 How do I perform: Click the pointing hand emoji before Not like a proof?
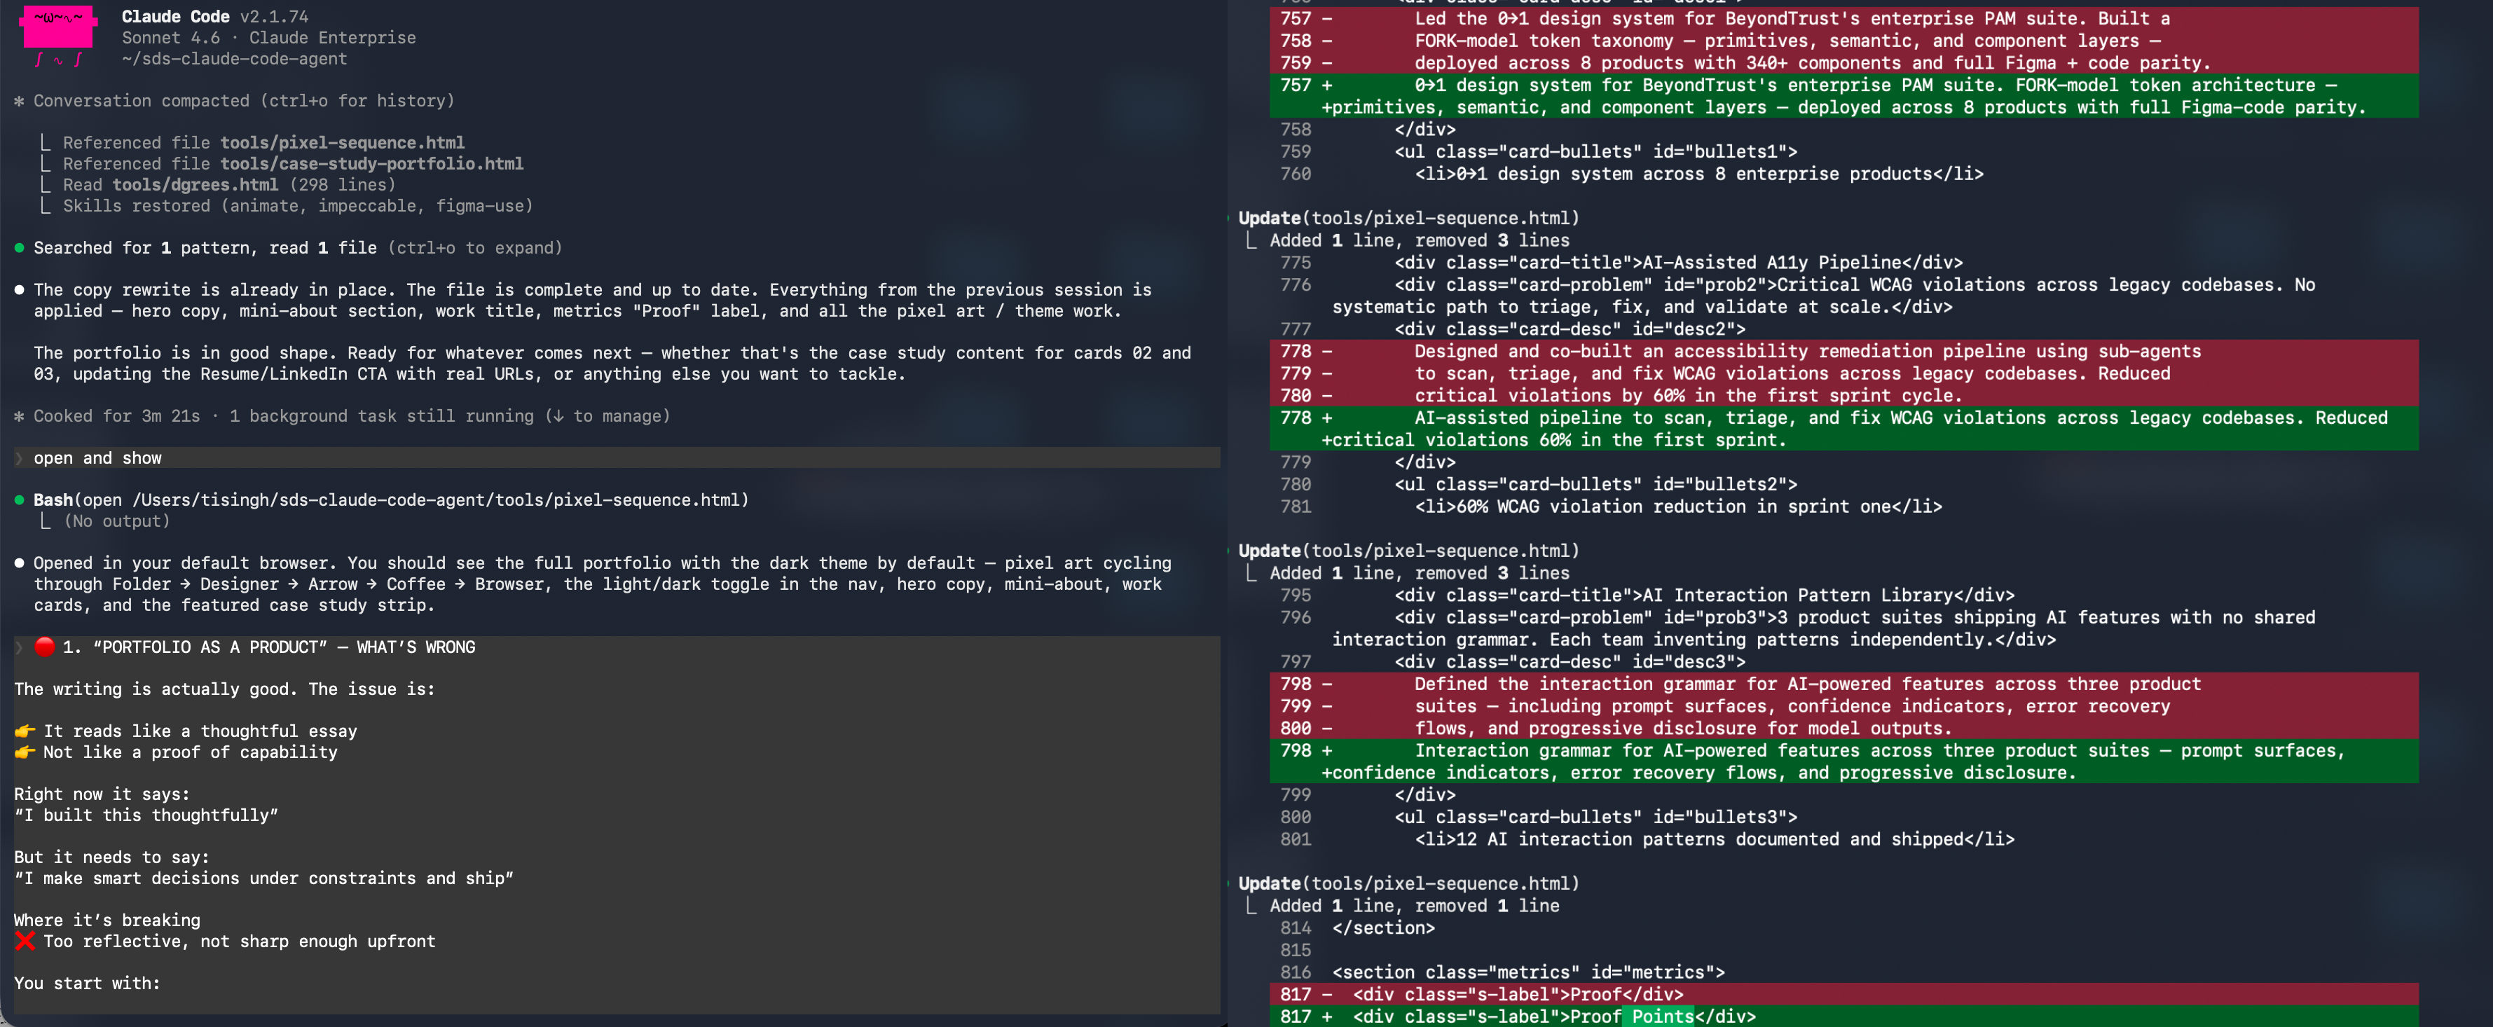coord(25,752)
